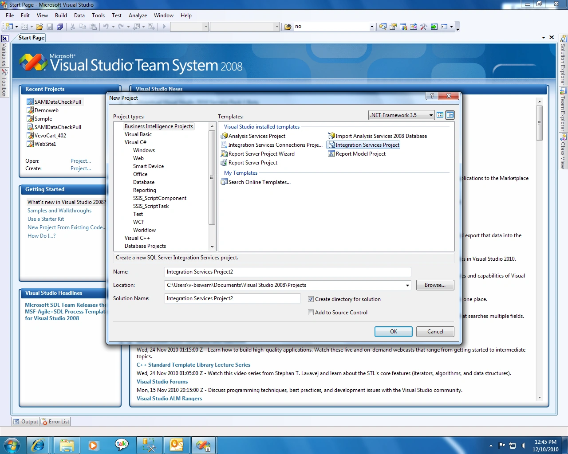
Task: Click the Undo arrow icon
Action: coord(106,27)
